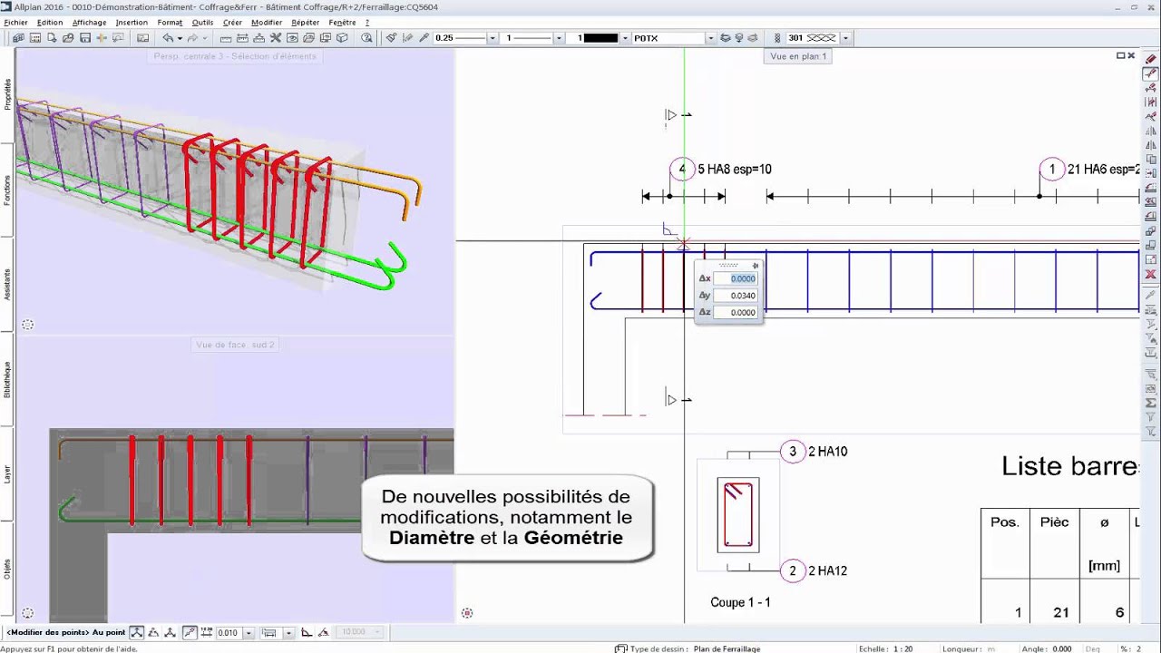This screenshot has height=653, width=1161.
Task: Toggle the pressed line snap button
Action: click(x=190, y=632)
